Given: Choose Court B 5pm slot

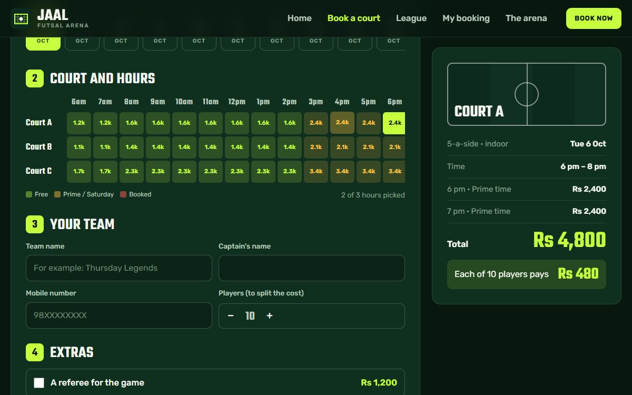Looking at the screenshot, I should (x=369, y=147).
